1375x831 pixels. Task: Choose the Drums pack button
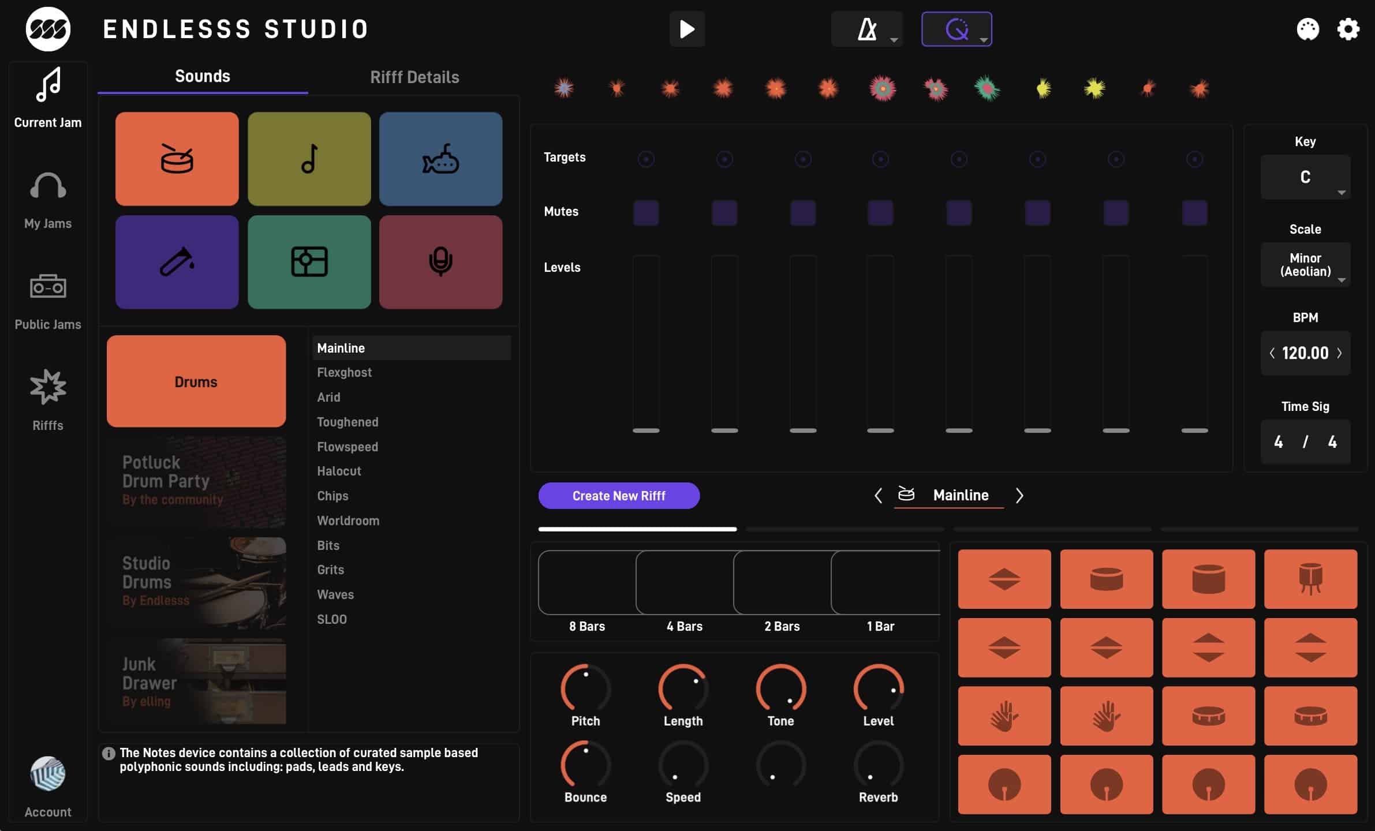pyautogui.click(x=196, y=381)
